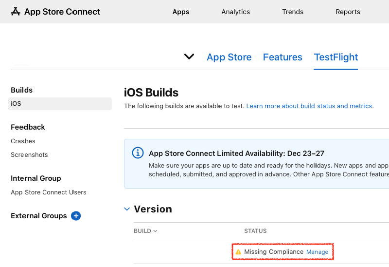Open the App Store Connect Users internal group
The height and width of the screenshot is (267, 389).
click(x=49, y=192)
